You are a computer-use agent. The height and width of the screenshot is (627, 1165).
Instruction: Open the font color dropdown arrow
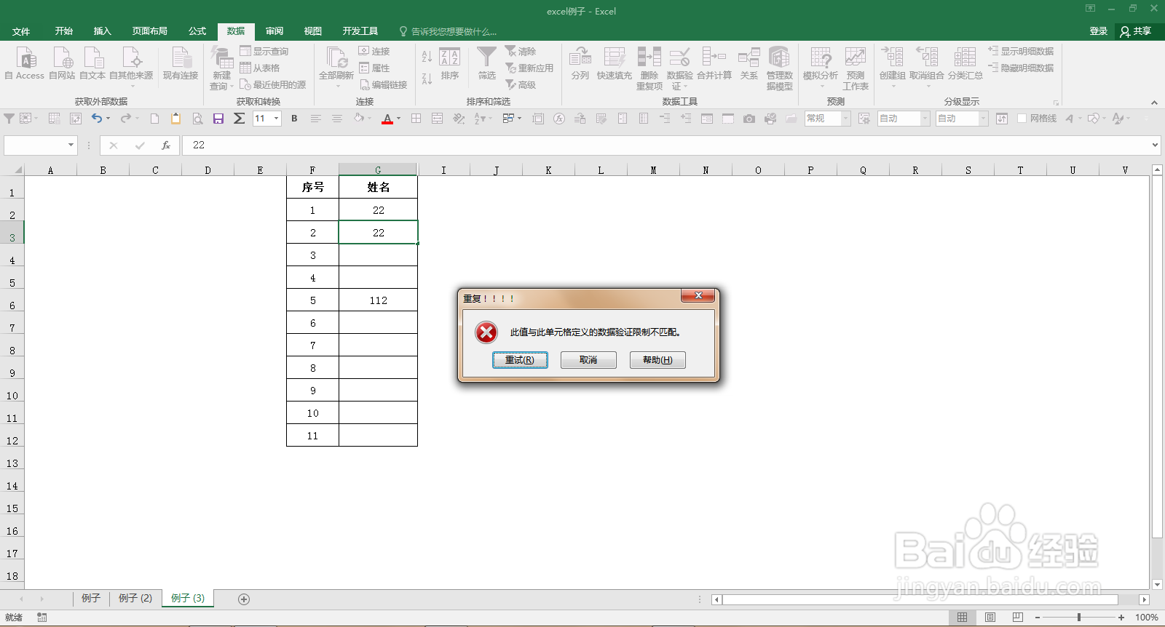[398, 118]
